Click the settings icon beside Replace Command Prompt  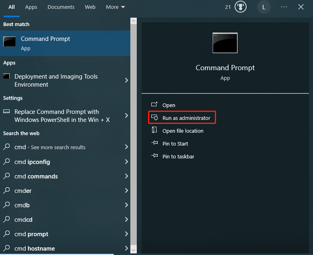coord(6,111)
